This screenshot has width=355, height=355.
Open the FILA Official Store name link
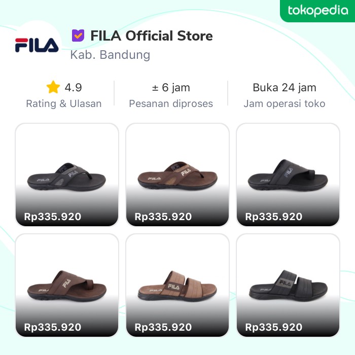pos(151,36)
